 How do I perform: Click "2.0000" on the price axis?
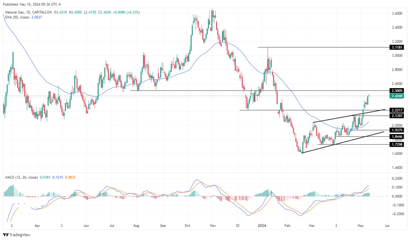click(x=397, y=125)
